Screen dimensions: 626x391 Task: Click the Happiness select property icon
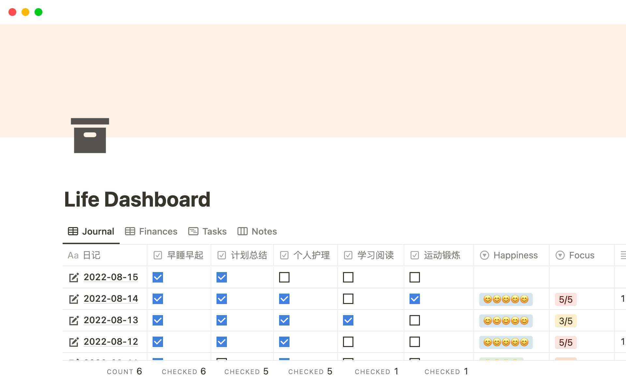[484, 255]
